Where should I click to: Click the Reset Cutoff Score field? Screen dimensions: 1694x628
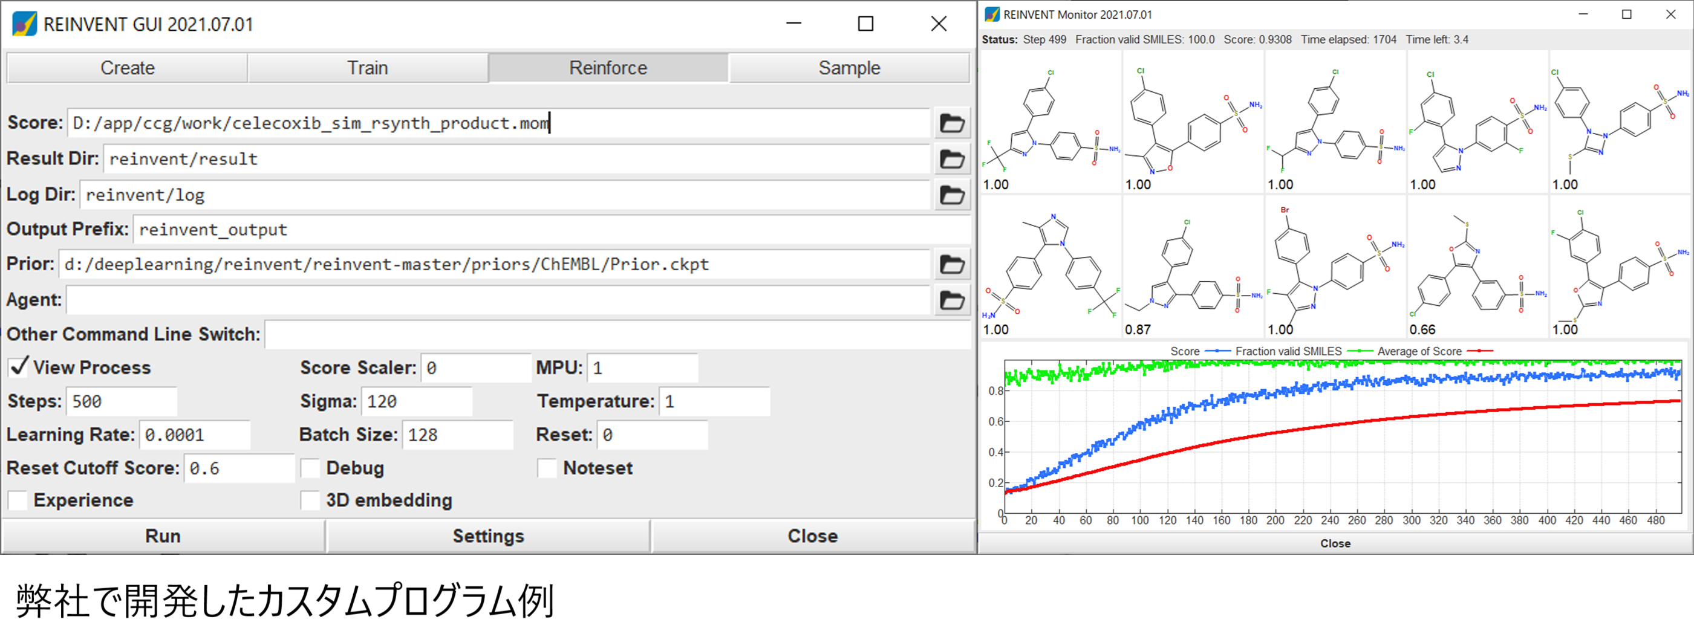pyautogui.click(x=239, y=468)
